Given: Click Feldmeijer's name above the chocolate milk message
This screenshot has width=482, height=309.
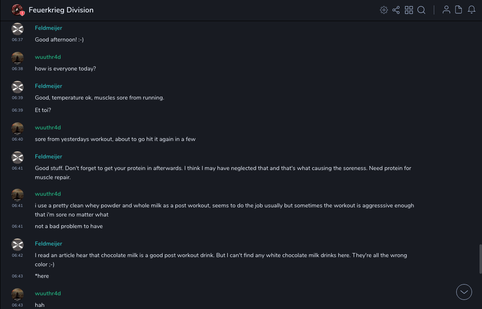Looking at the screenshot, I should tap(48, 243).
